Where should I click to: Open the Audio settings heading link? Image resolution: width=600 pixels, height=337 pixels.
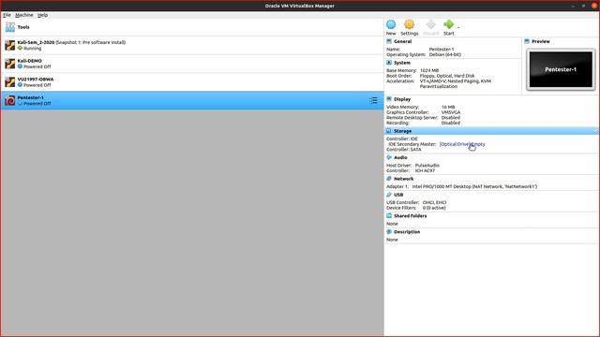[x=400, y=157]
